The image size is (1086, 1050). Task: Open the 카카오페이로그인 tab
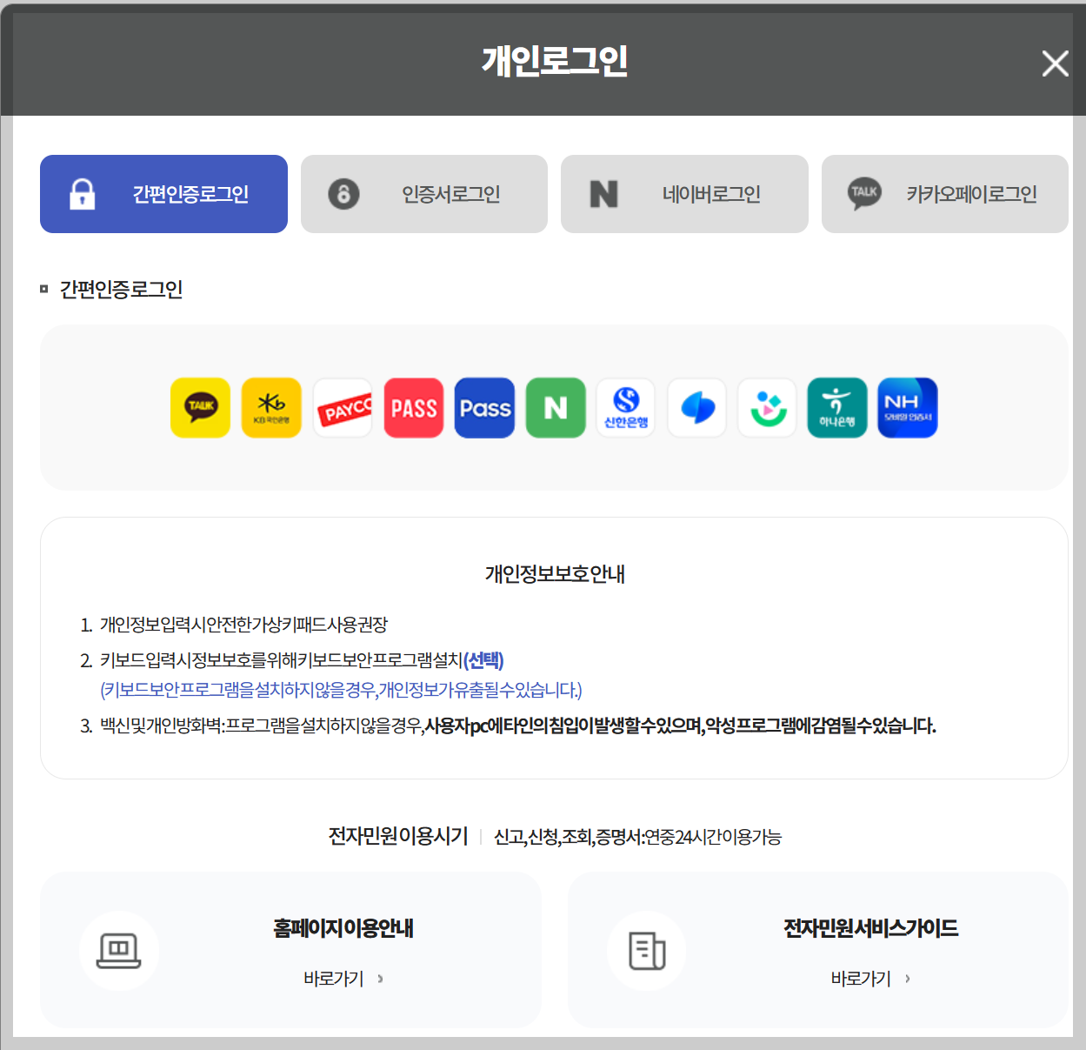(x=944, y=193)
